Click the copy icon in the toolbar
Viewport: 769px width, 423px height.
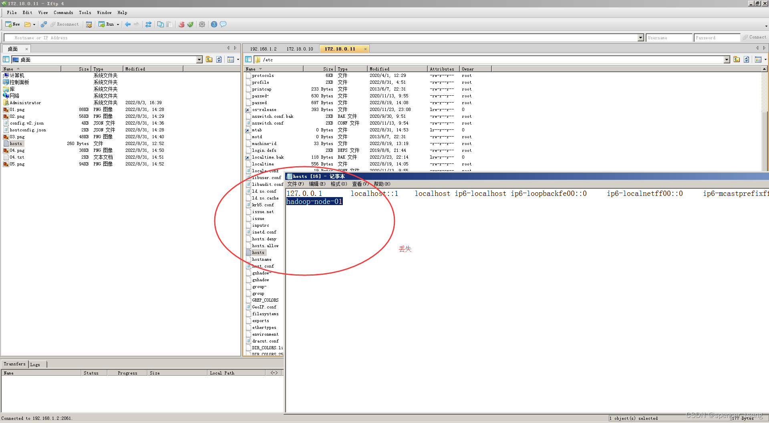click(160, 24)
